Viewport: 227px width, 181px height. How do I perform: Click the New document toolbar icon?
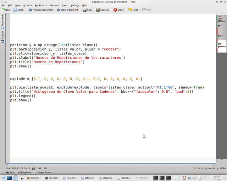(6, 10)
